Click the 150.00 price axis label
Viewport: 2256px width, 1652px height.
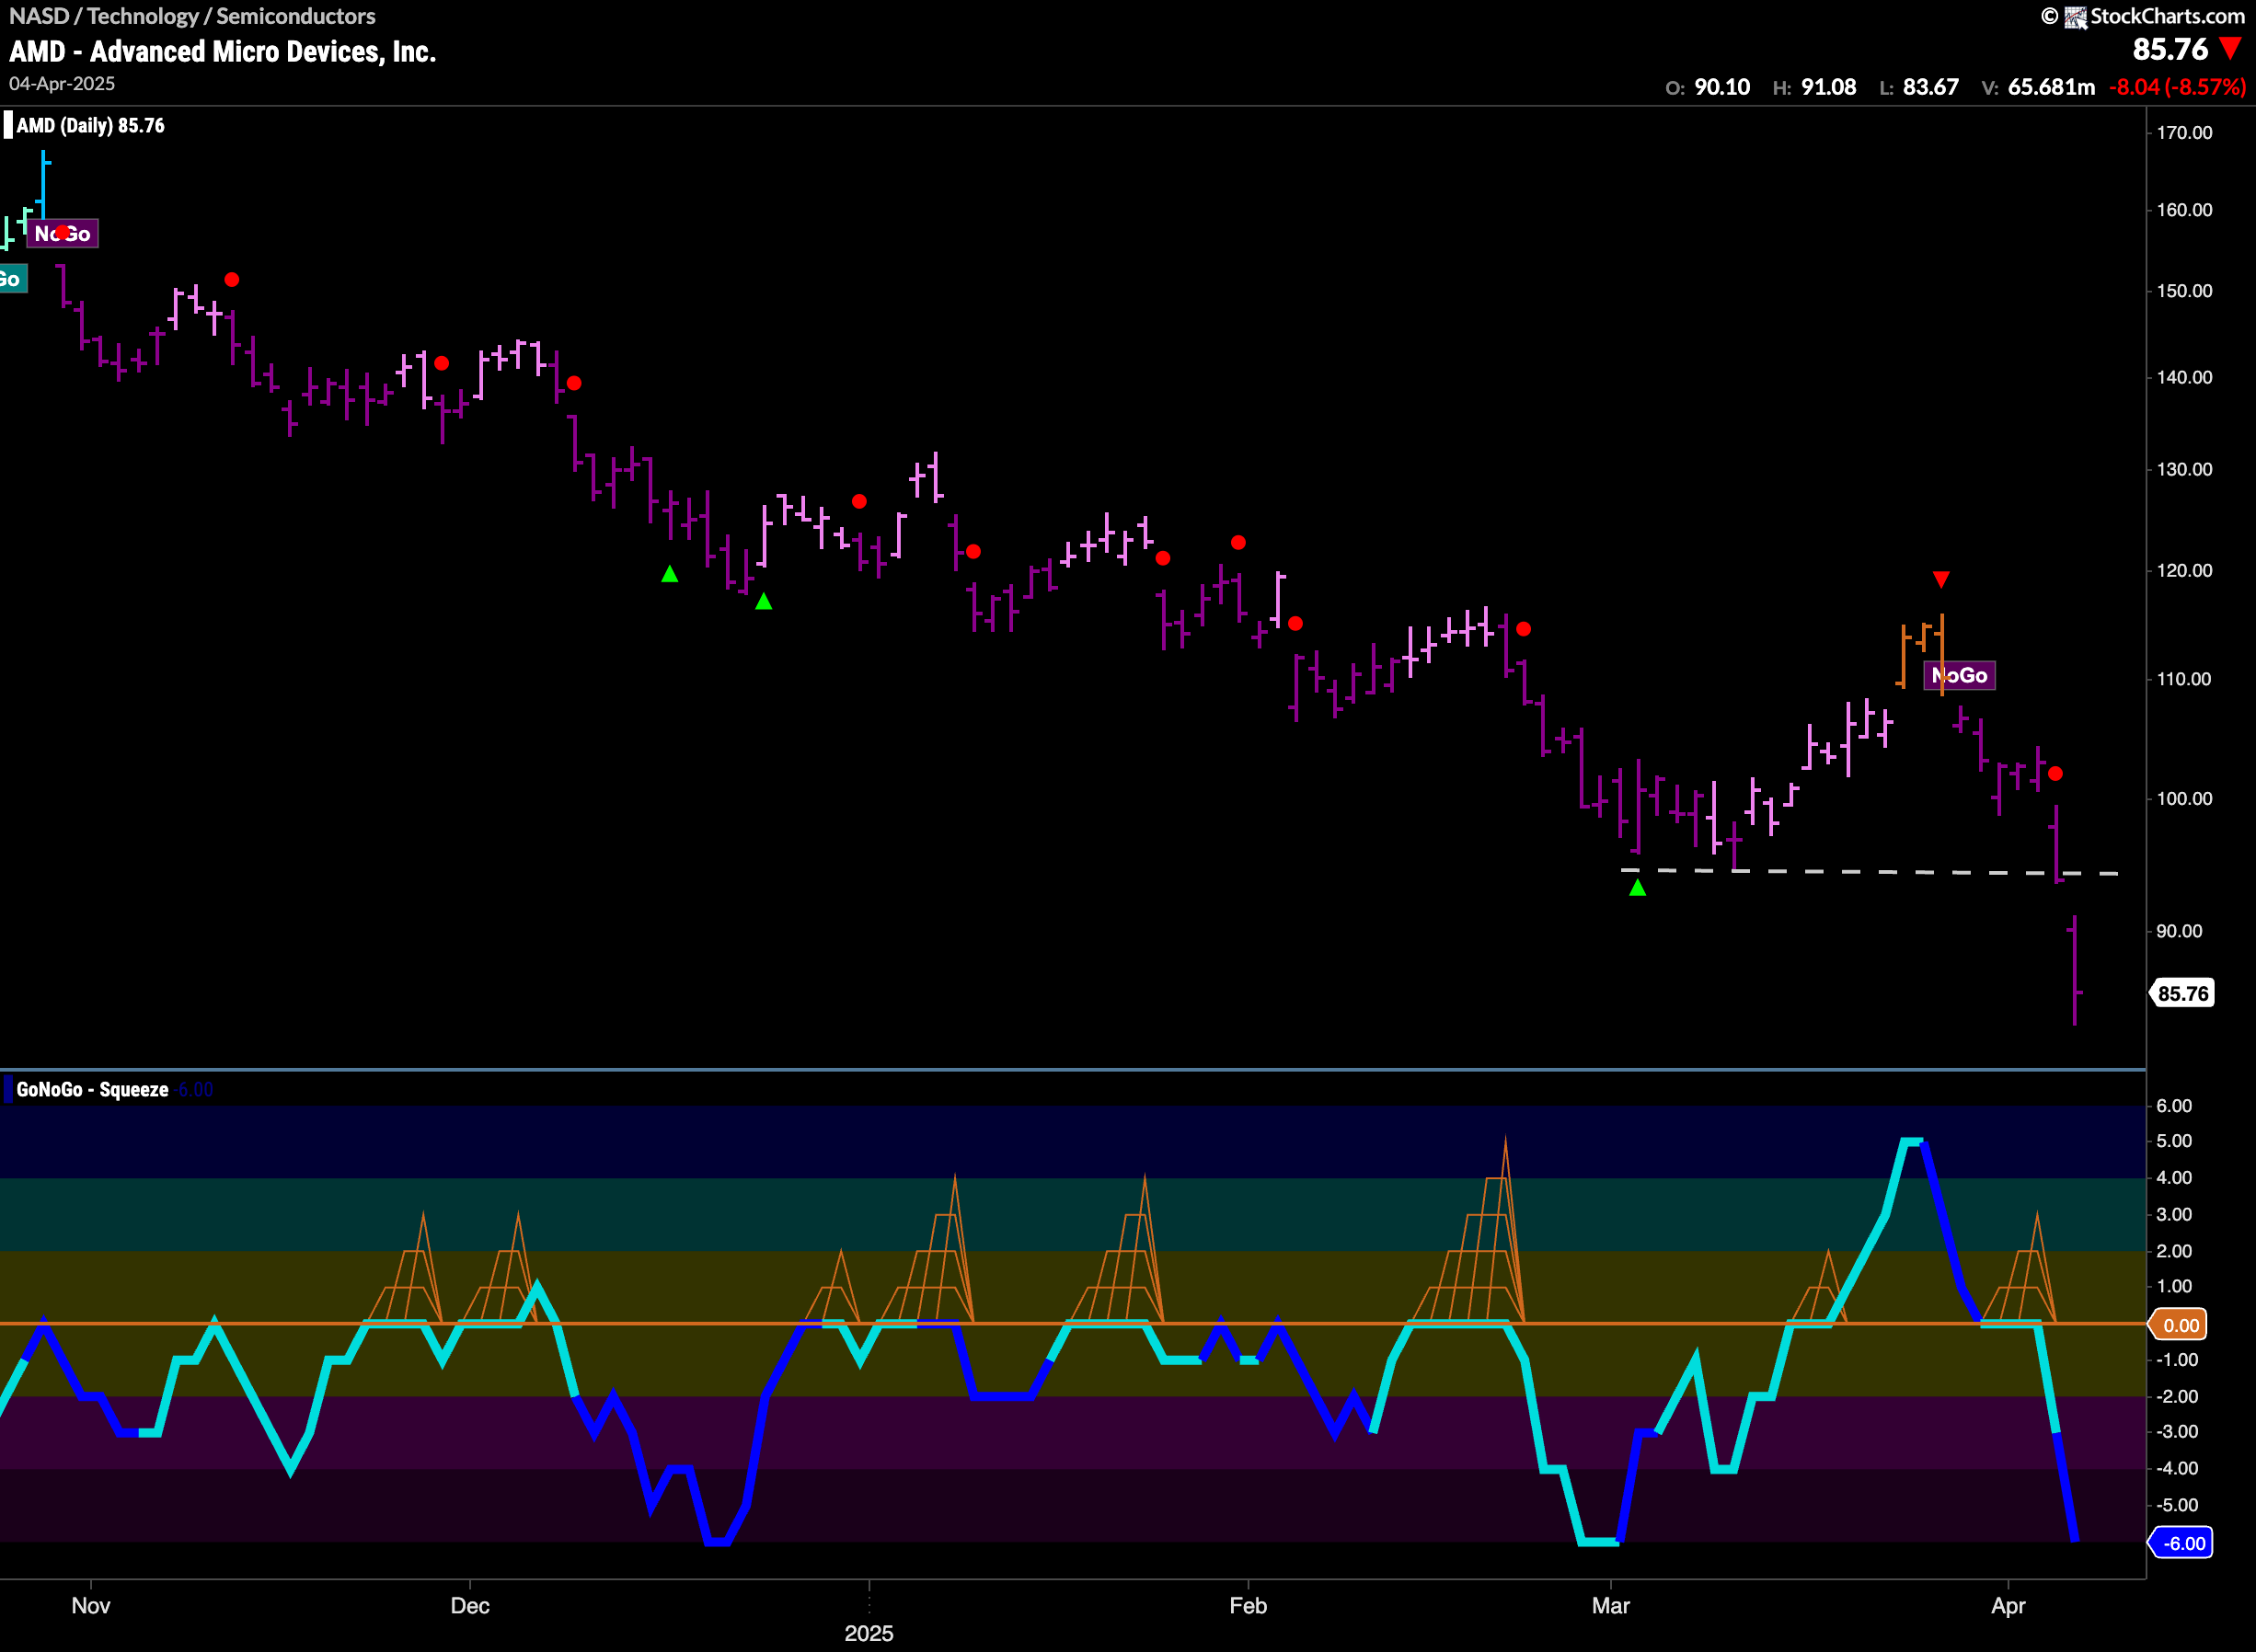2184,291
